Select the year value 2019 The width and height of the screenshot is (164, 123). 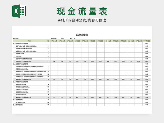[x=62, y=38]
